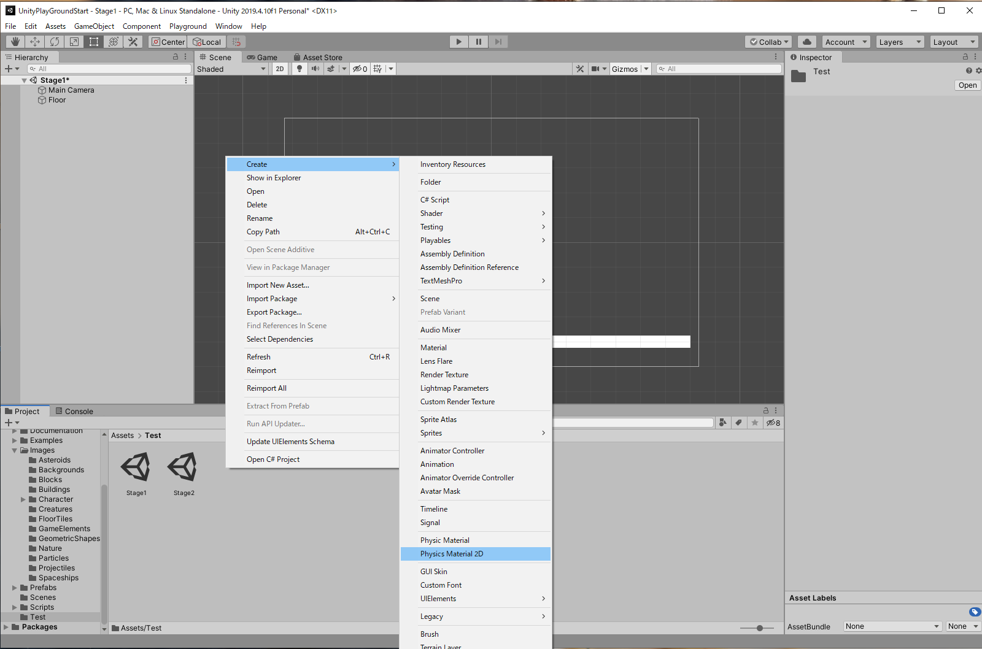This screenshot has width=982, height=649.
Task: Toggle hidden objects visibility in Scene
Action: pos(360,69)
